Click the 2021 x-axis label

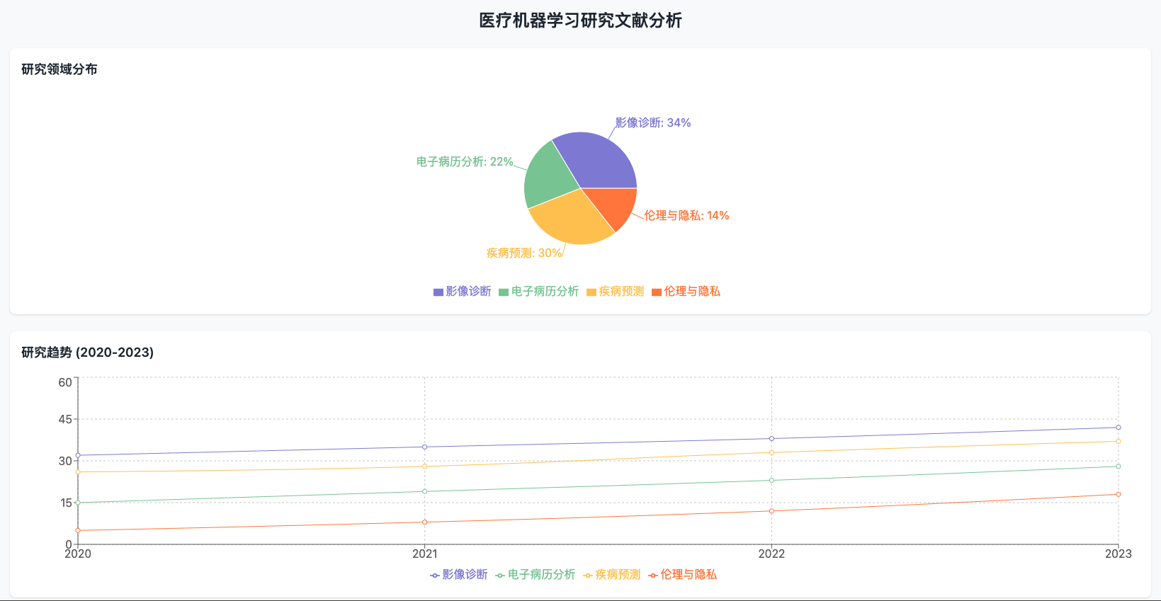[425, 554]
